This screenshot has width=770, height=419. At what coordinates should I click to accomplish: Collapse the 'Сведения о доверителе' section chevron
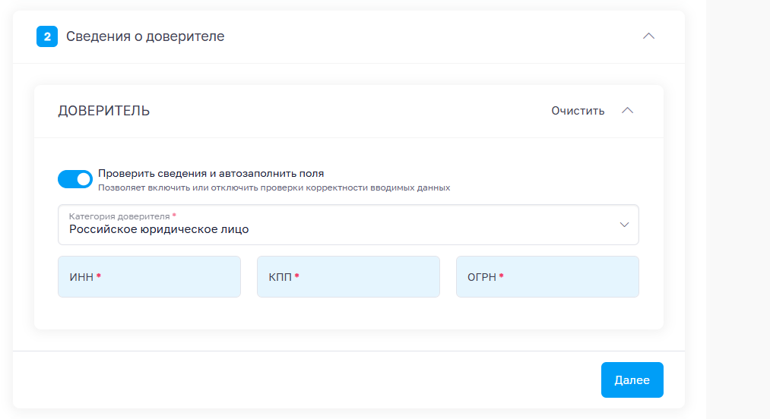(648, 36)
